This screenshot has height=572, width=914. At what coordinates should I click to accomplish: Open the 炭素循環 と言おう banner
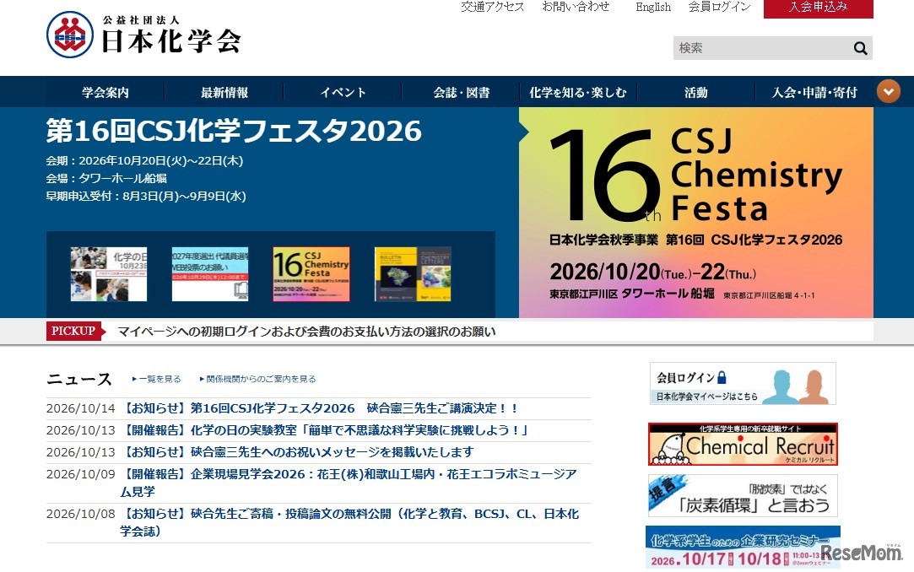point(743,496)
